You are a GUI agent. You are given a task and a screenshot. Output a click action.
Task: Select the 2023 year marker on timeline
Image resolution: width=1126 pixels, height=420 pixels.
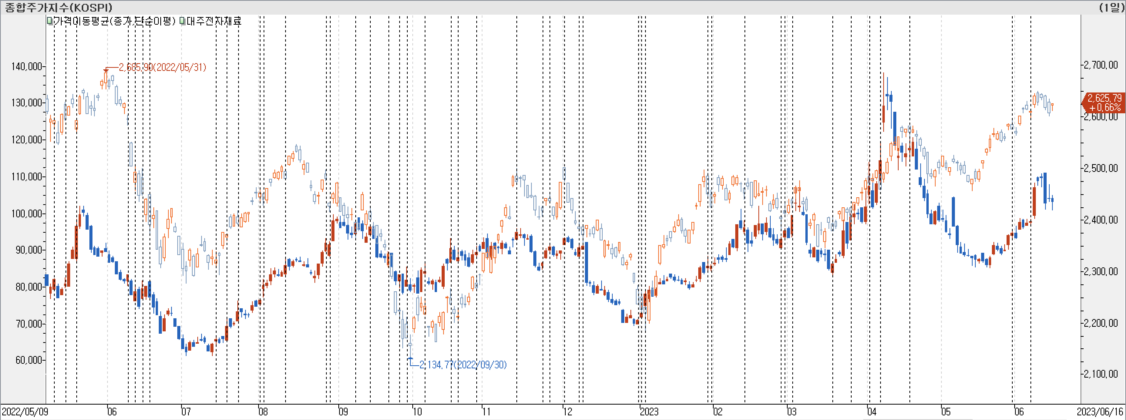pyautogui.click(x=649, y=412)
